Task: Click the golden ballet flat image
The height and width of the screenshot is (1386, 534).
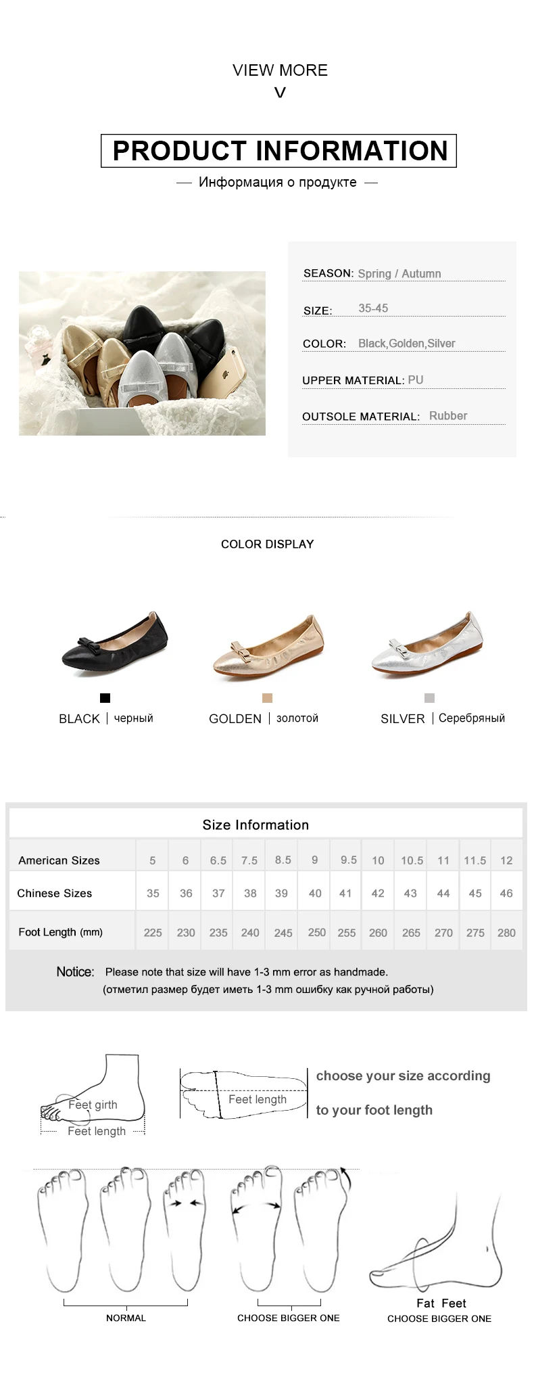Action: (268, 646)
